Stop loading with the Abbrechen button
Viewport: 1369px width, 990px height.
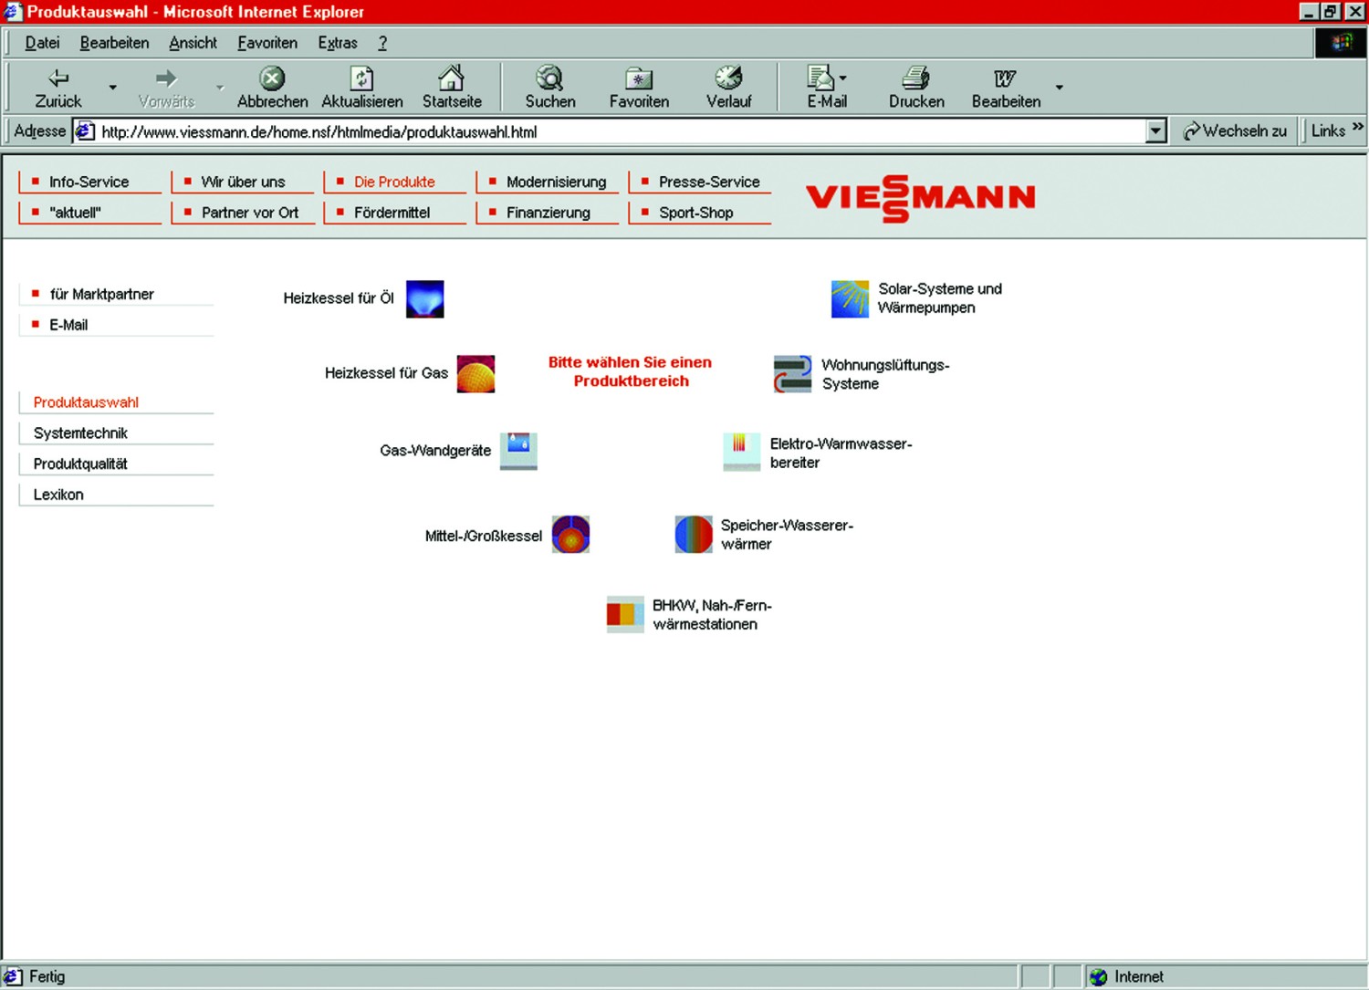click(272, 88)
